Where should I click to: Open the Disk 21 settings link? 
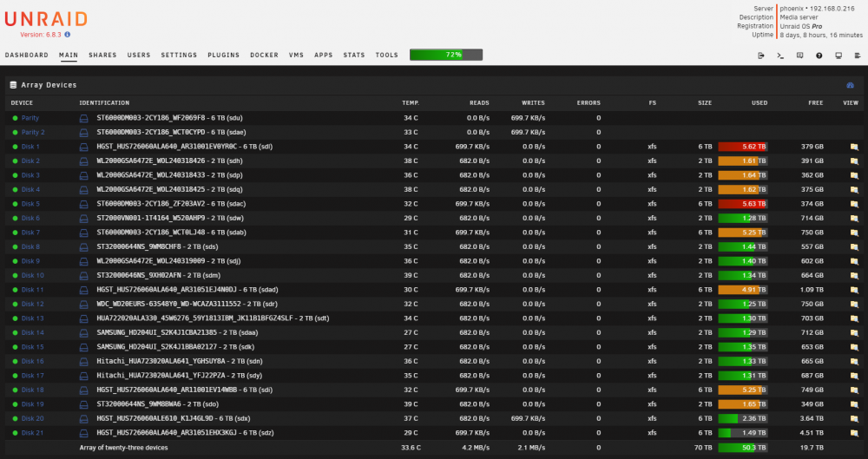pyautogui.click(x=32, y=433)
